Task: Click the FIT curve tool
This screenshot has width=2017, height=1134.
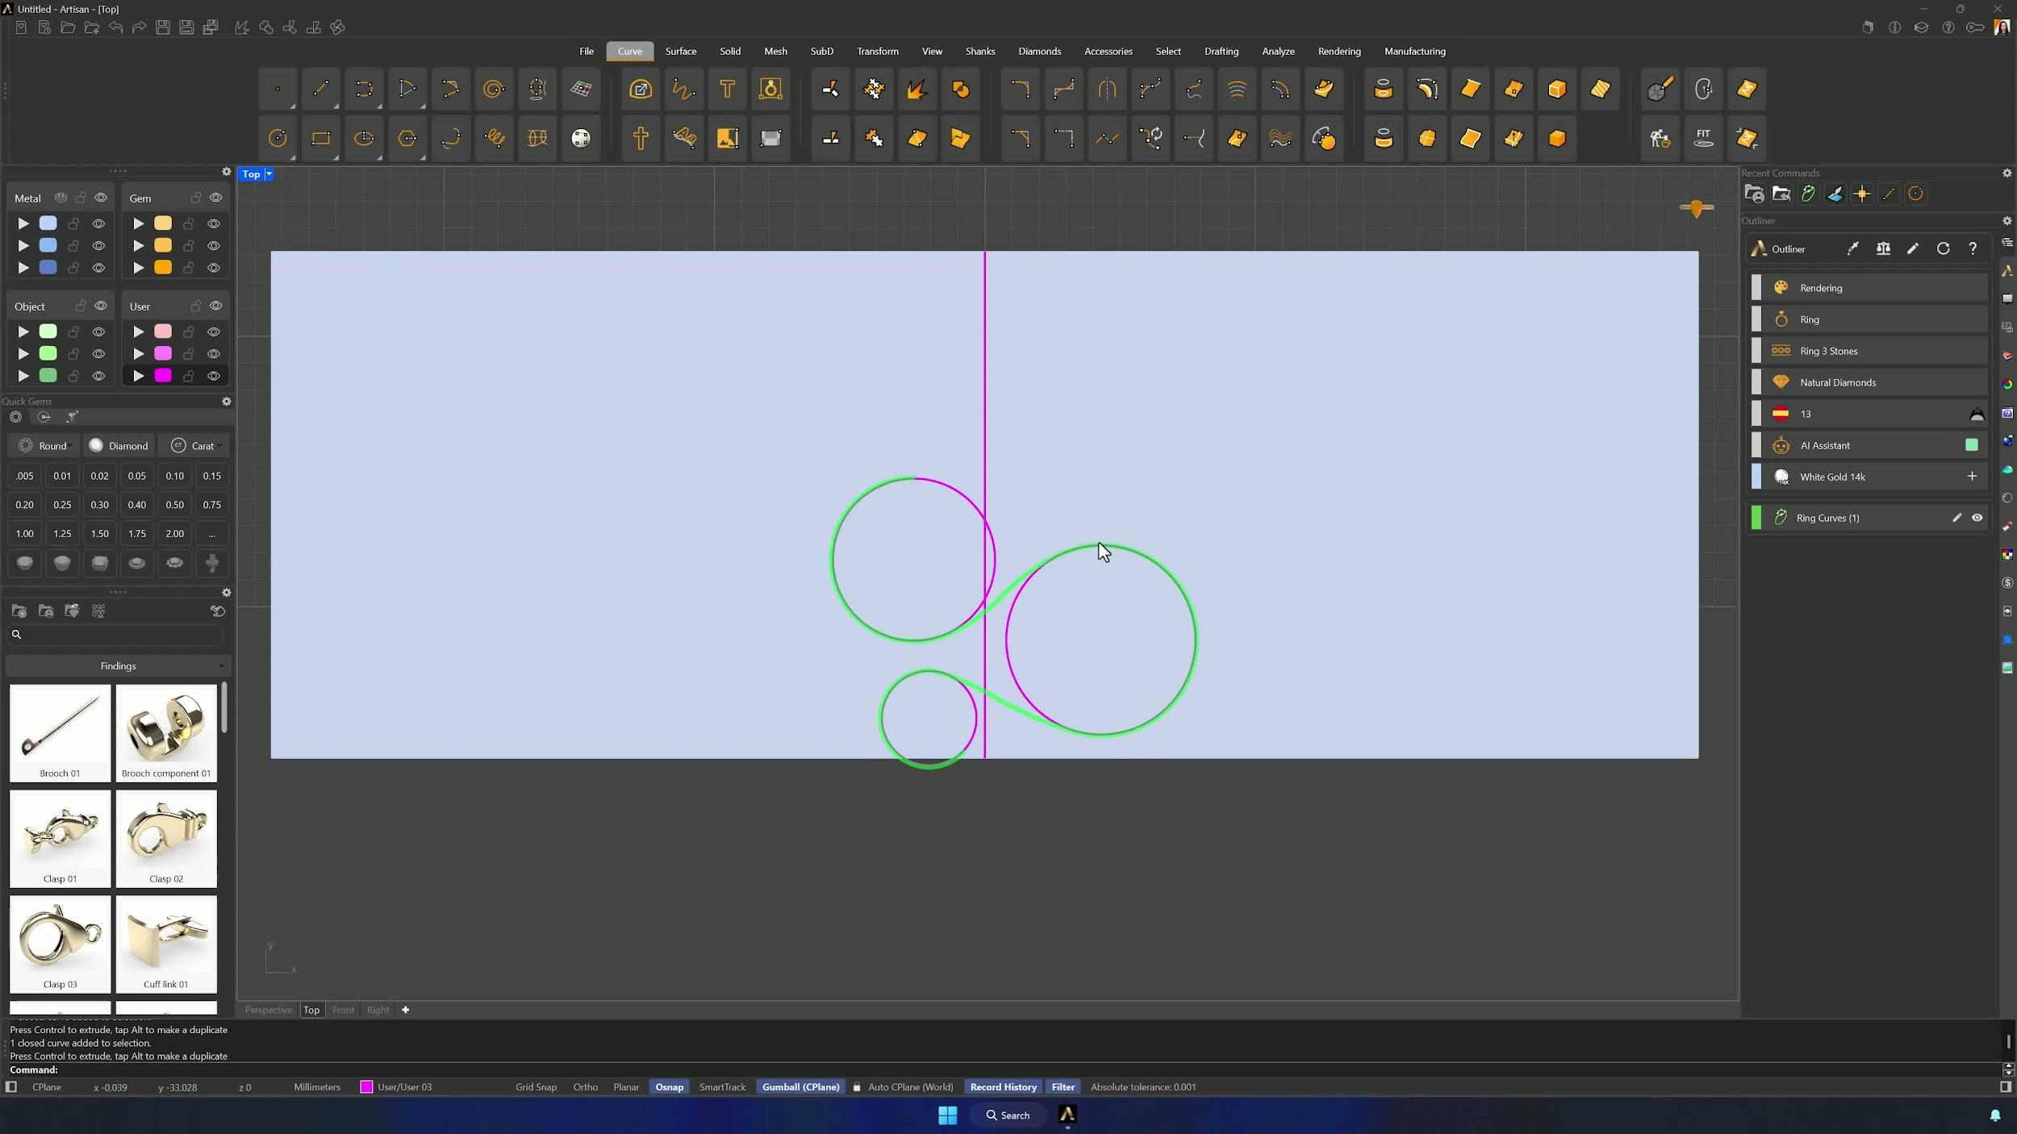Action: [1703, 138]
